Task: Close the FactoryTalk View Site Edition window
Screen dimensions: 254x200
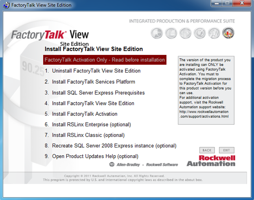Action: pos(242,3)
